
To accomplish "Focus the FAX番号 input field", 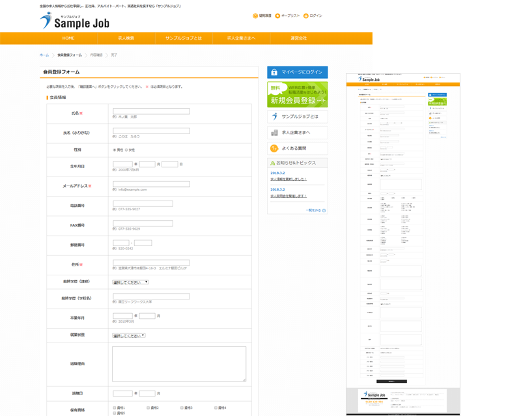I will click(x=143, y=223).
